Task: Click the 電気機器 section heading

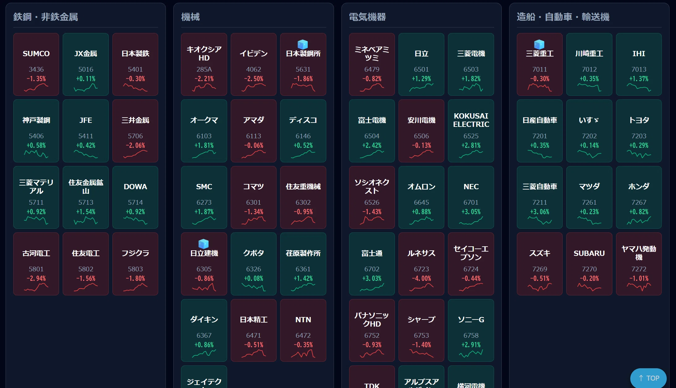Action: (x=367, y=17)
